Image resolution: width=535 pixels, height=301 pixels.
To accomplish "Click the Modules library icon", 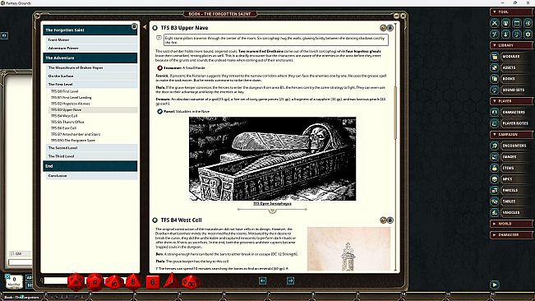I will [495, 56].
